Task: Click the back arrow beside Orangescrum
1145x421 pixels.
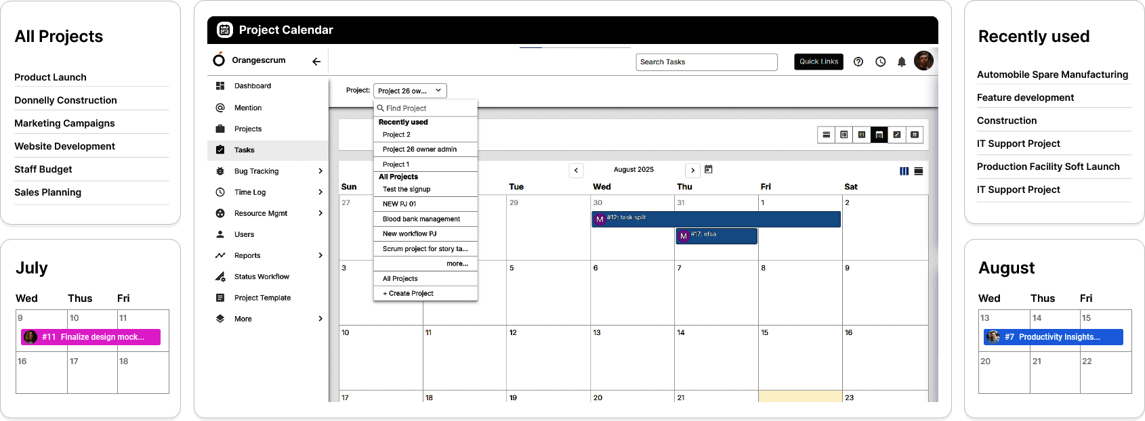Action: (x=316, y=61)
